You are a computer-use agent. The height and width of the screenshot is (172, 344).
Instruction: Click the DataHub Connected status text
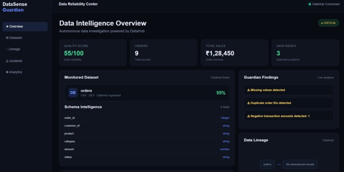[326, 4]
